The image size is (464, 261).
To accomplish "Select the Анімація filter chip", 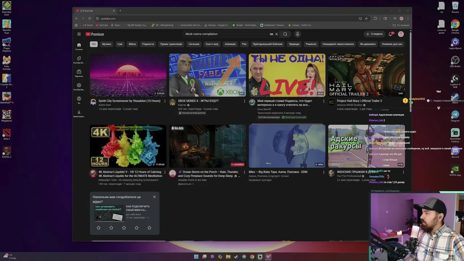I will [230, 44].
